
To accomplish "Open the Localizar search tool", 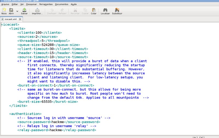I will [105, 10].
